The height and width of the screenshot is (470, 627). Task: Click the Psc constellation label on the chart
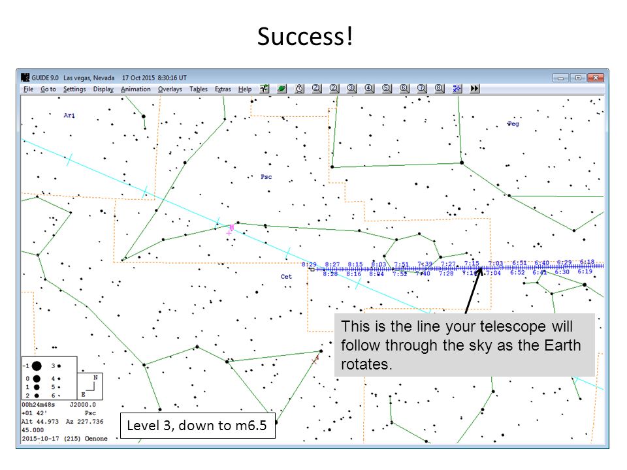point(266,177)
